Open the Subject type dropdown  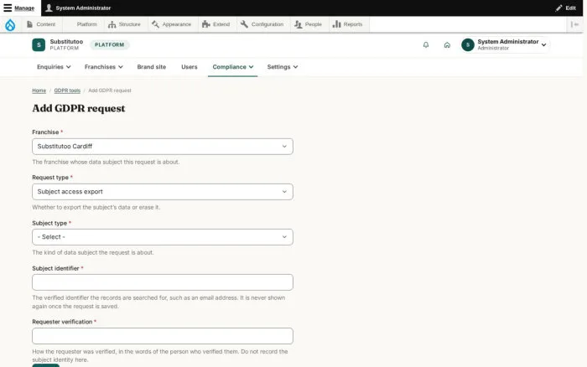pyautogui.click(x=163, y=237)
